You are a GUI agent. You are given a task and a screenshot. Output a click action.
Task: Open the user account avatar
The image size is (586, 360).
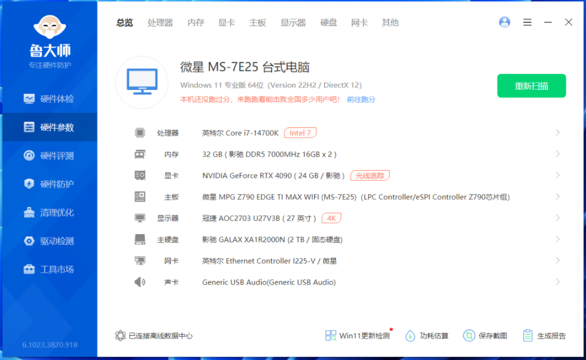point(505,22)
